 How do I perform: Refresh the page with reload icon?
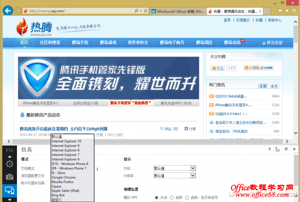pyautogui.click(x=145, y=11)
